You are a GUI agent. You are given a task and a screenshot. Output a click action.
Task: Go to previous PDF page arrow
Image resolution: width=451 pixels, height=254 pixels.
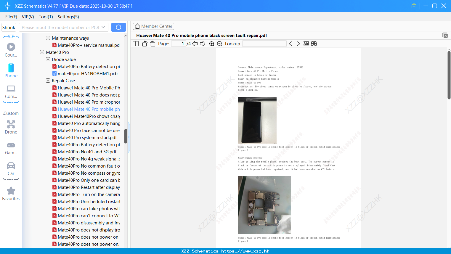coord(195,44)
